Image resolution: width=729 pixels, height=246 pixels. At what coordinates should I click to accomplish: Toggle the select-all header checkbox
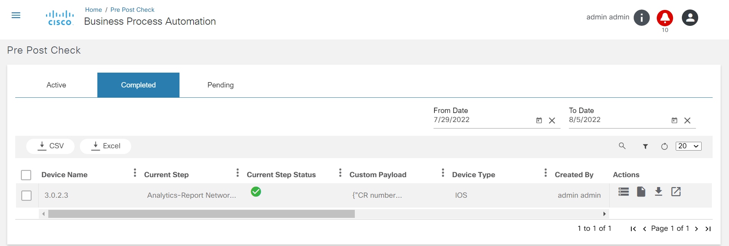point(26,175)
